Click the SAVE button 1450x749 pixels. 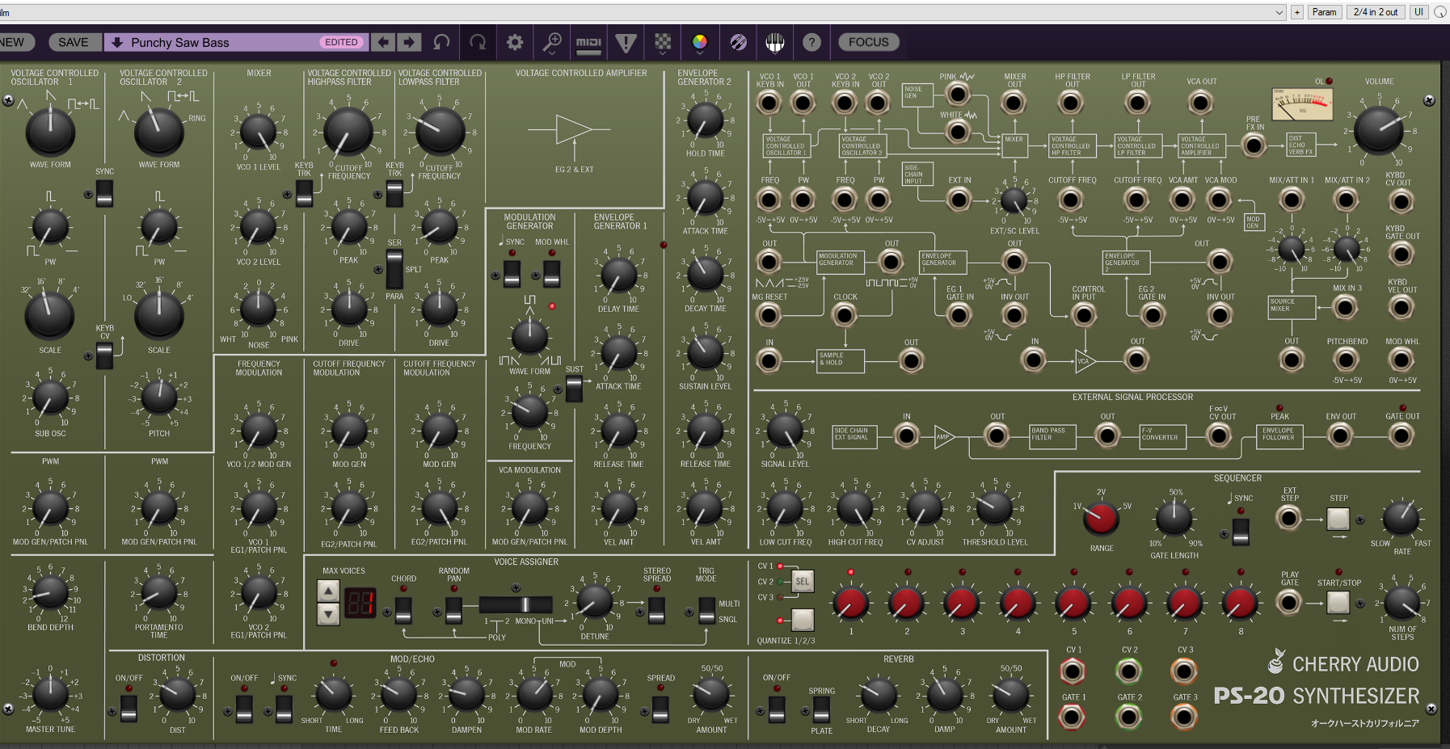click(x=74, y=42)
